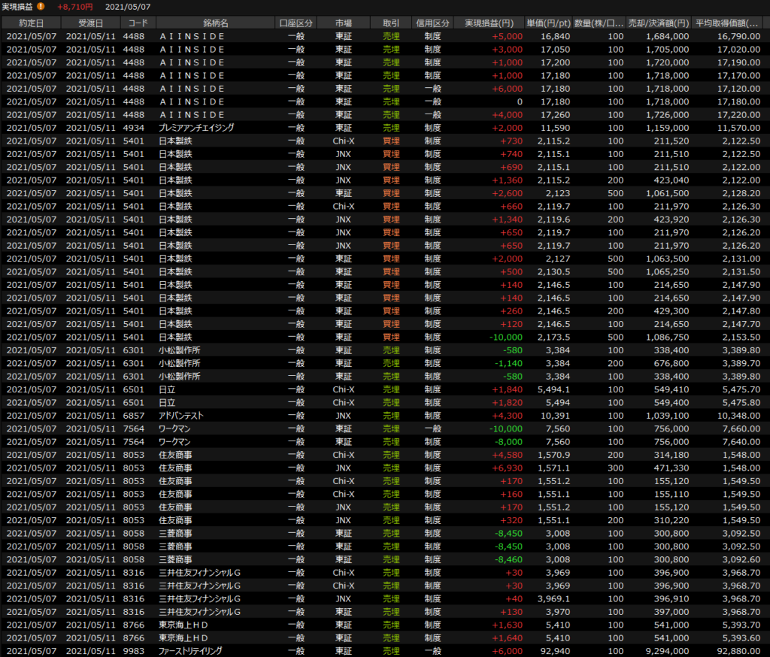Sort by the 約定日 column header
Viewport: 770px width, 657px height.
point(30,23)
